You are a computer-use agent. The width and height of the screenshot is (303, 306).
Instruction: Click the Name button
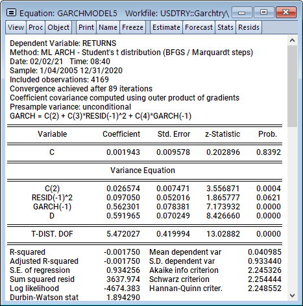click(x=108, y=27)
